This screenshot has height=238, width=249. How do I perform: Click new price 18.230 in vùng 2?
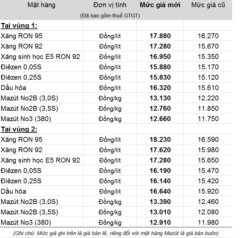pos(160,140)
